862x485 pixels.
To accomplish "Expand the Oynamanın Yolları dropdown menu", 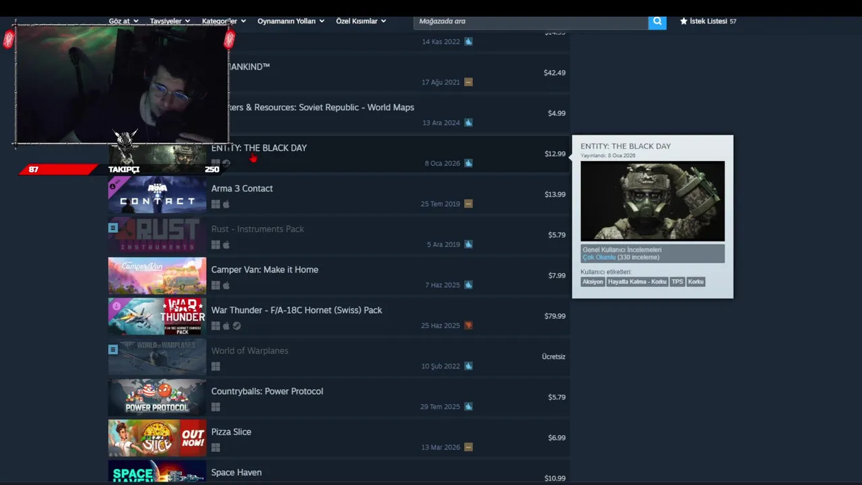I will coord(291,21).
